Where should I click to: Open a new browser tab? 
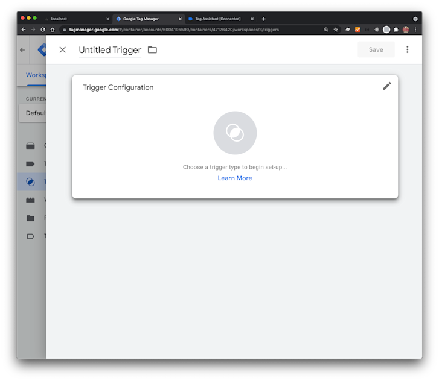[263, 19]
